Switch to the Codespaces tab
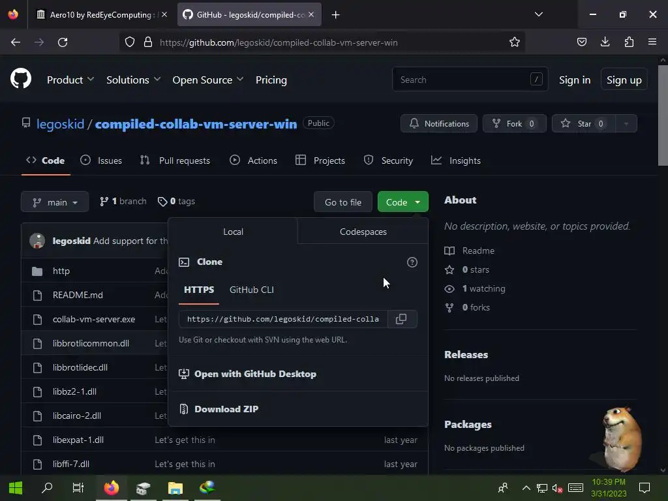Image resolution: width=668 pixels, height=501 pixels. 363,232
